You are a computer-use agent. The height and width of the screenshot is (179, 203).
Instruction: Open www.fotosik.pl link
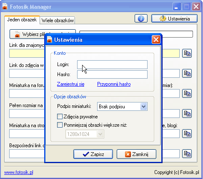click(19, 172)
